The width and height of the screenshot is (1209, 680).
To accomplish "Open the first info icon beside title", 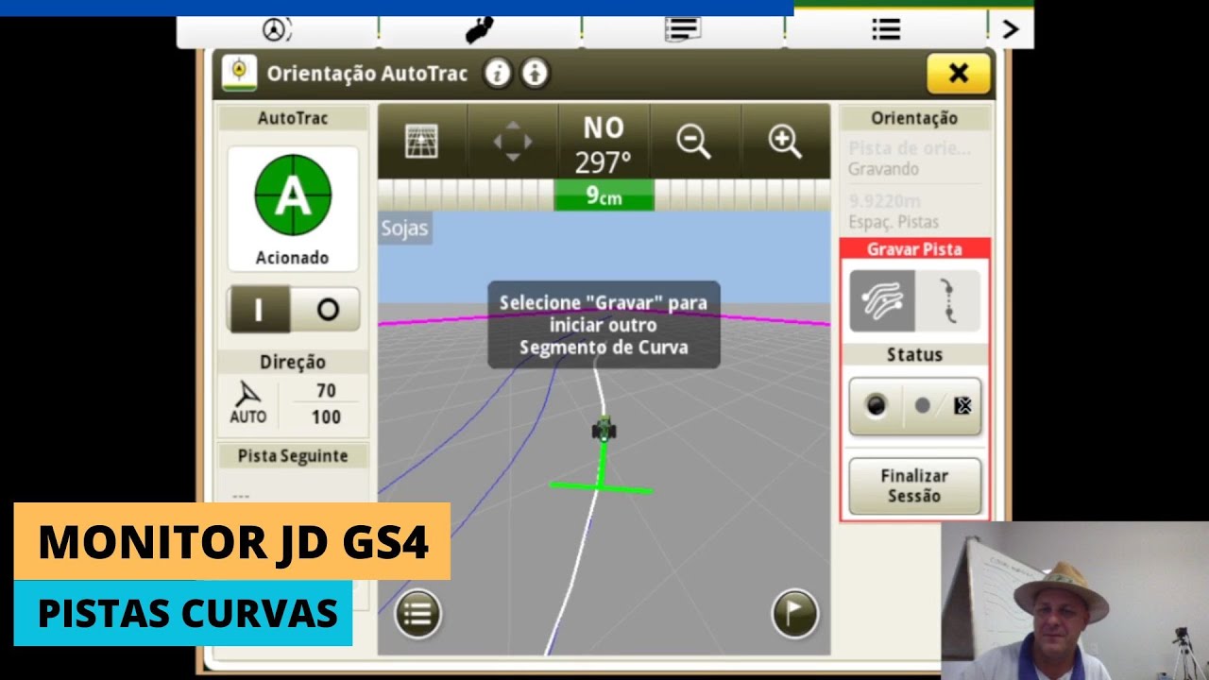I will pos(498,74).
